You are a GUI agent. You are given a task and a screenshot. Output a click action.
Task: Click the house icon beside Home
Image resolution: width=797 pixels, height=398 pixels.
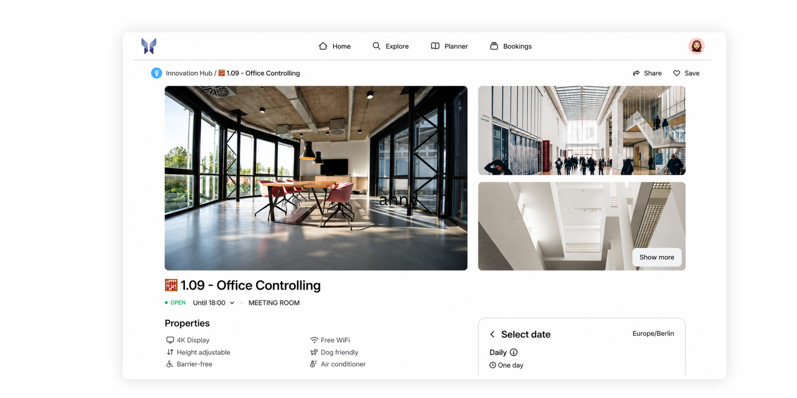[x=323, y=46]
